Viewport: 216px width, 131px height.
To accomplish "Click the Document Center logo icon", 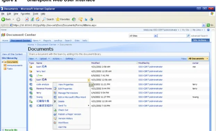I will [3, 35].
